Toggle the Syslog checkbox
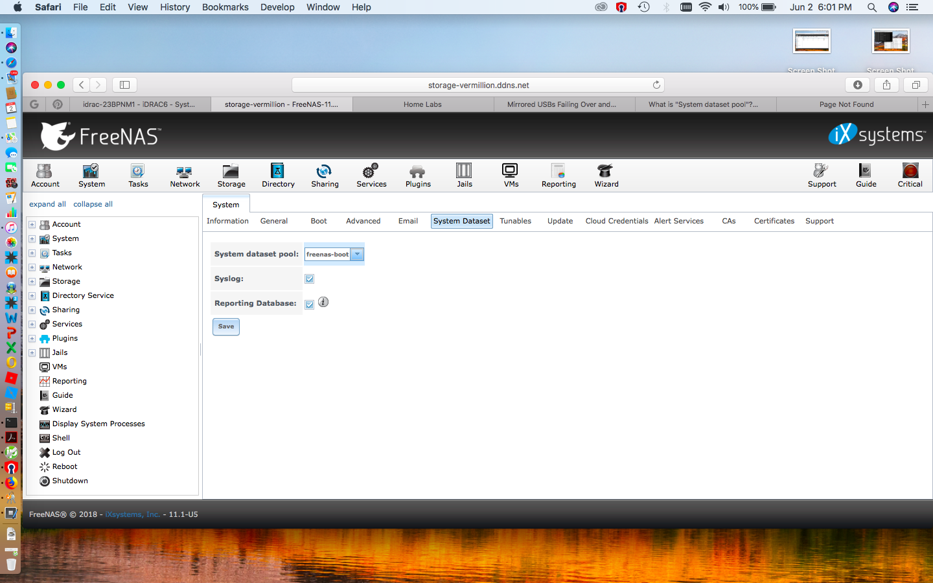 pos(310,279)
